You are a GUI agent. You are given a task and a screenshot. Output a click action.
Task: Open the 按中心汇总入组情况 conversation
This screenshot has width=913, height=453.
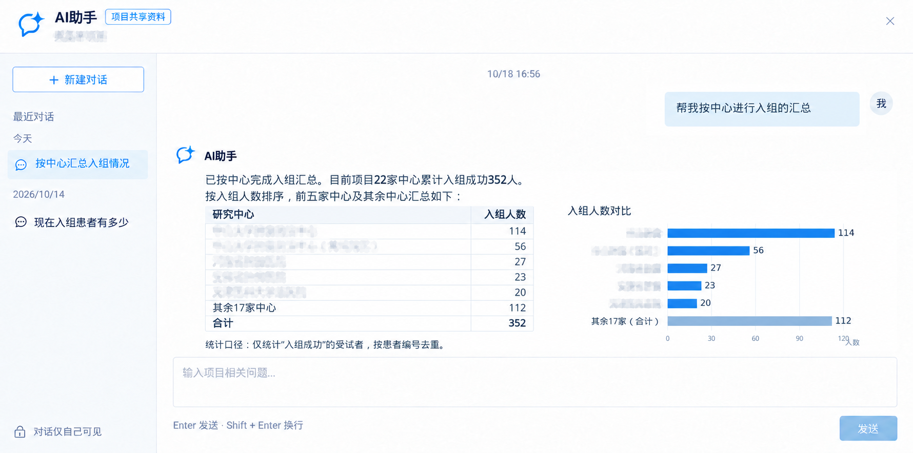tap(77, 164)
